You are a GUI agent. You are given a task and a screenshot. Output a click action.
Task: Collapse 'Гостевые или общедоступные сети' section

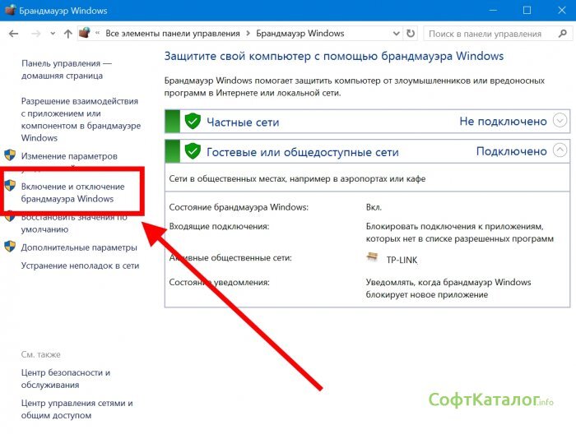pos(560,150)
